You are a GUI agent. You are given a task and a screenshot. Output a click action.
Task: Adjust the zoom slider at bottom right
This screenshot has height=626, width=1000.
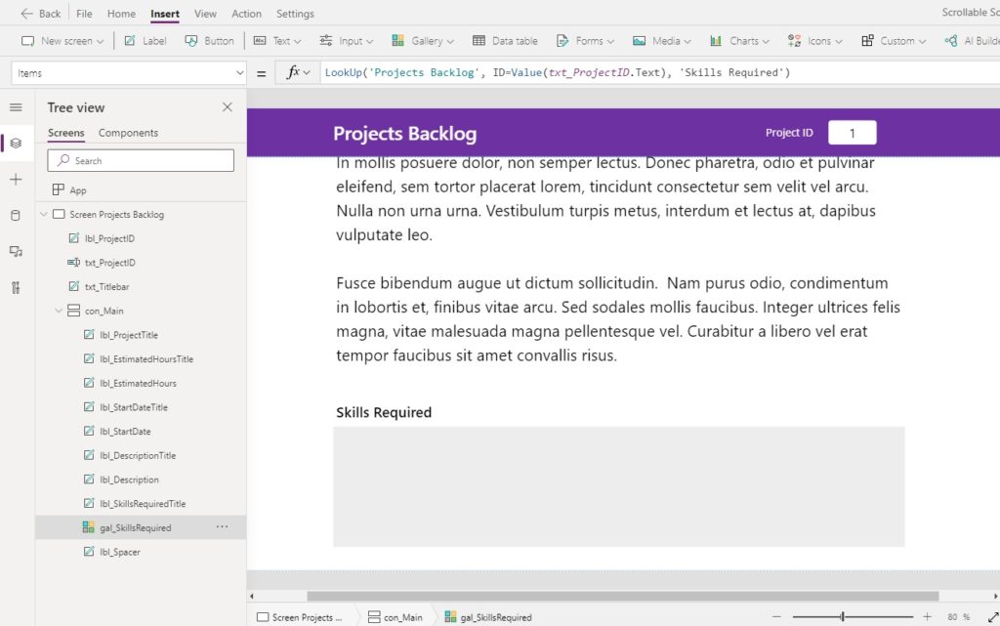tap(840, 616)
